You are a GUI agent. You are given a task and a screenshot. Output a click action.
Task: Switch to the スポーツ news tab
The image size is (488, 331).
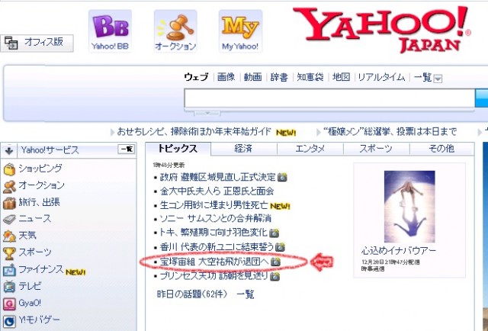click(x=376, y=149)
